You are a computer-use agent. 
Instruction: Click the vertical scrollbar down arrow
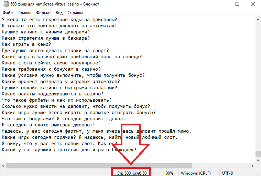tap(258, 160)
